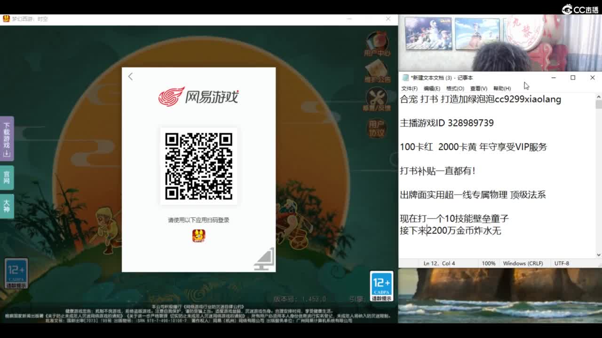Maximize the Notepad window
The image size is (602, 338).
click(573, 77)
